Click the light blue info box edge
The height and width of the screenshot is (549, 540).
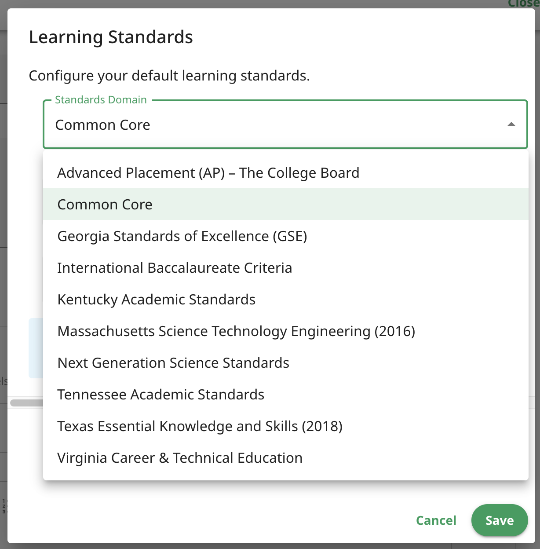click(x=36, y=348)
